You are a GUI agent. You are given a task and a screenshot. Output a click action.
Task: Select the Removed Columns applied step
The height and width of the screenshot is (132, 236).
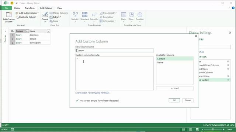pyautogui.click(x=215, y=73)
